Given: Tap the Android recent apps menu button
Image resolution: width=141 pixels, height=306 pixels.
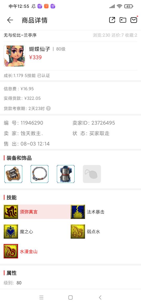Looking at the screenshot, I should pos(41,297).
